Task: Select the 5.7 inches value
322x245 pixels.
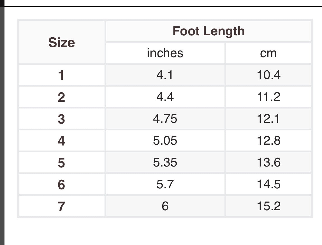Action: (x=165, y=184)
